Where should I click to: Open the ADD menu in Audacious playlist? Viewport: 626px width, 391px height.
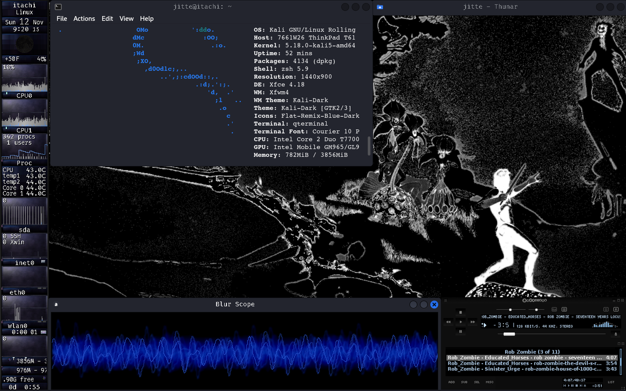[451, 382]
